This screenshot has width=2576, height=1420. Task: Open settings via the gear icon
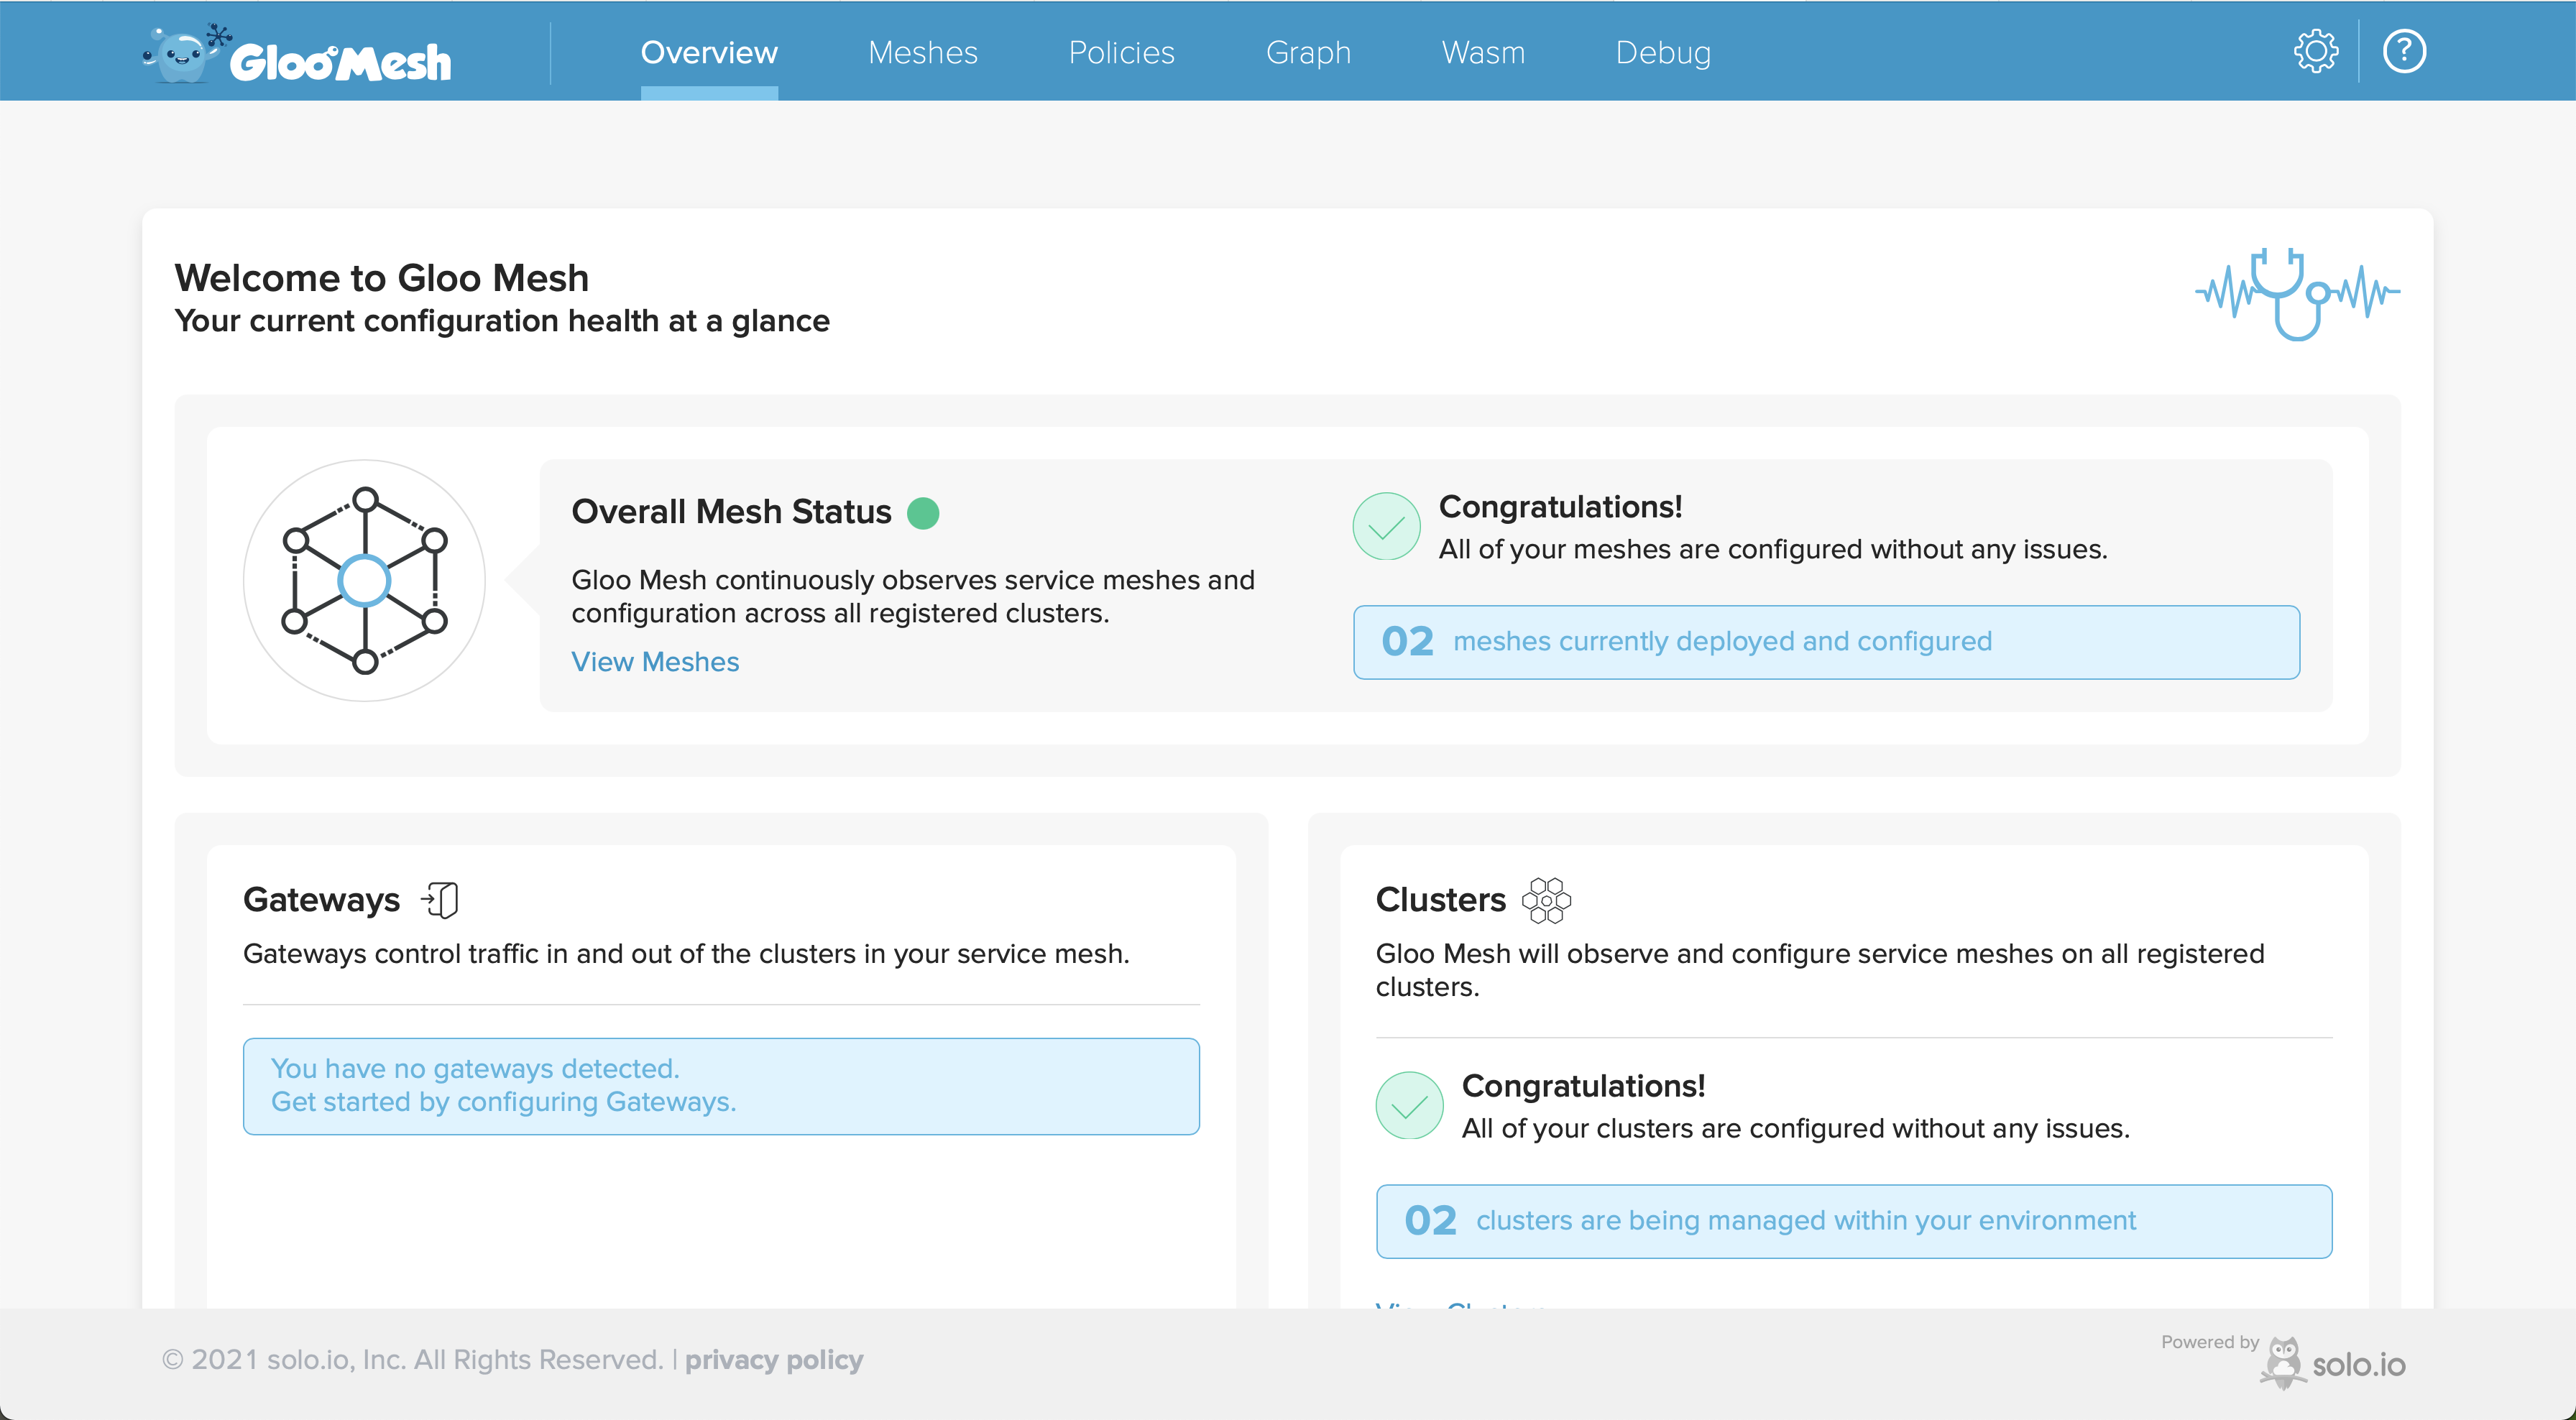(x=2315, y=51)
